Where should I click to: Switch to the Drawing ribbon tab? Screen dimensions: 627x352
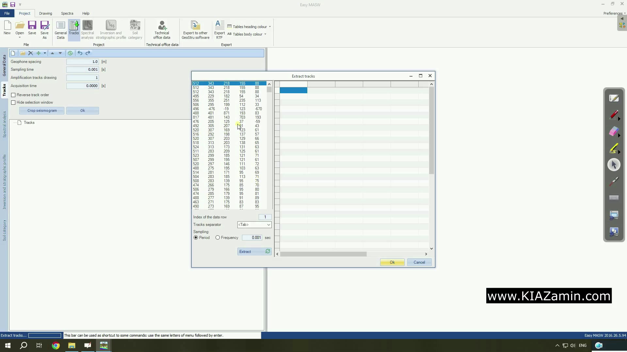[x=45, y=13]
